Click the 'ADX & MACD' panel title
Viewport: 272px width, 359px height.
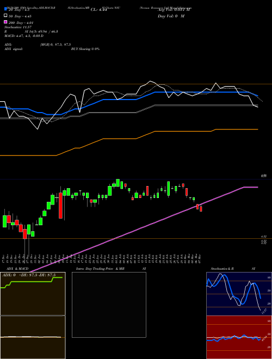(x=17, y=269)
